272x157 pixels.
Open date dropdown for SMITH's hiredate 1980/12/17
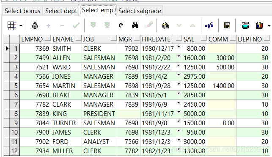click(179, 47)
